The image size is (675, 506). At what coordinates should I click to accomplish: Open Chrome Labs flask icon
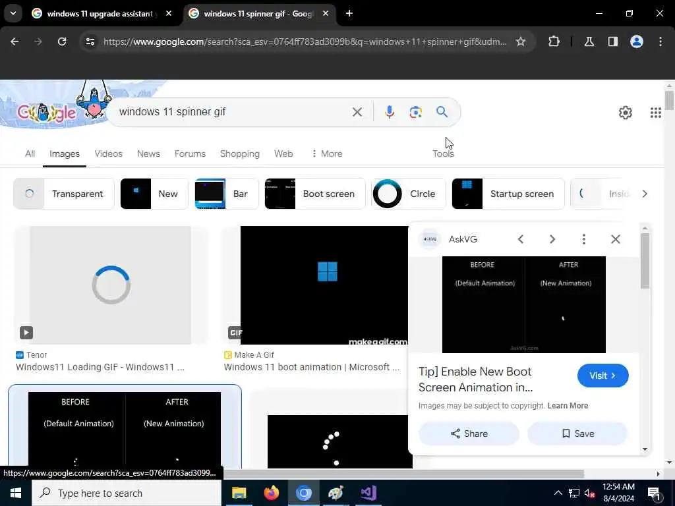(589, 42)
